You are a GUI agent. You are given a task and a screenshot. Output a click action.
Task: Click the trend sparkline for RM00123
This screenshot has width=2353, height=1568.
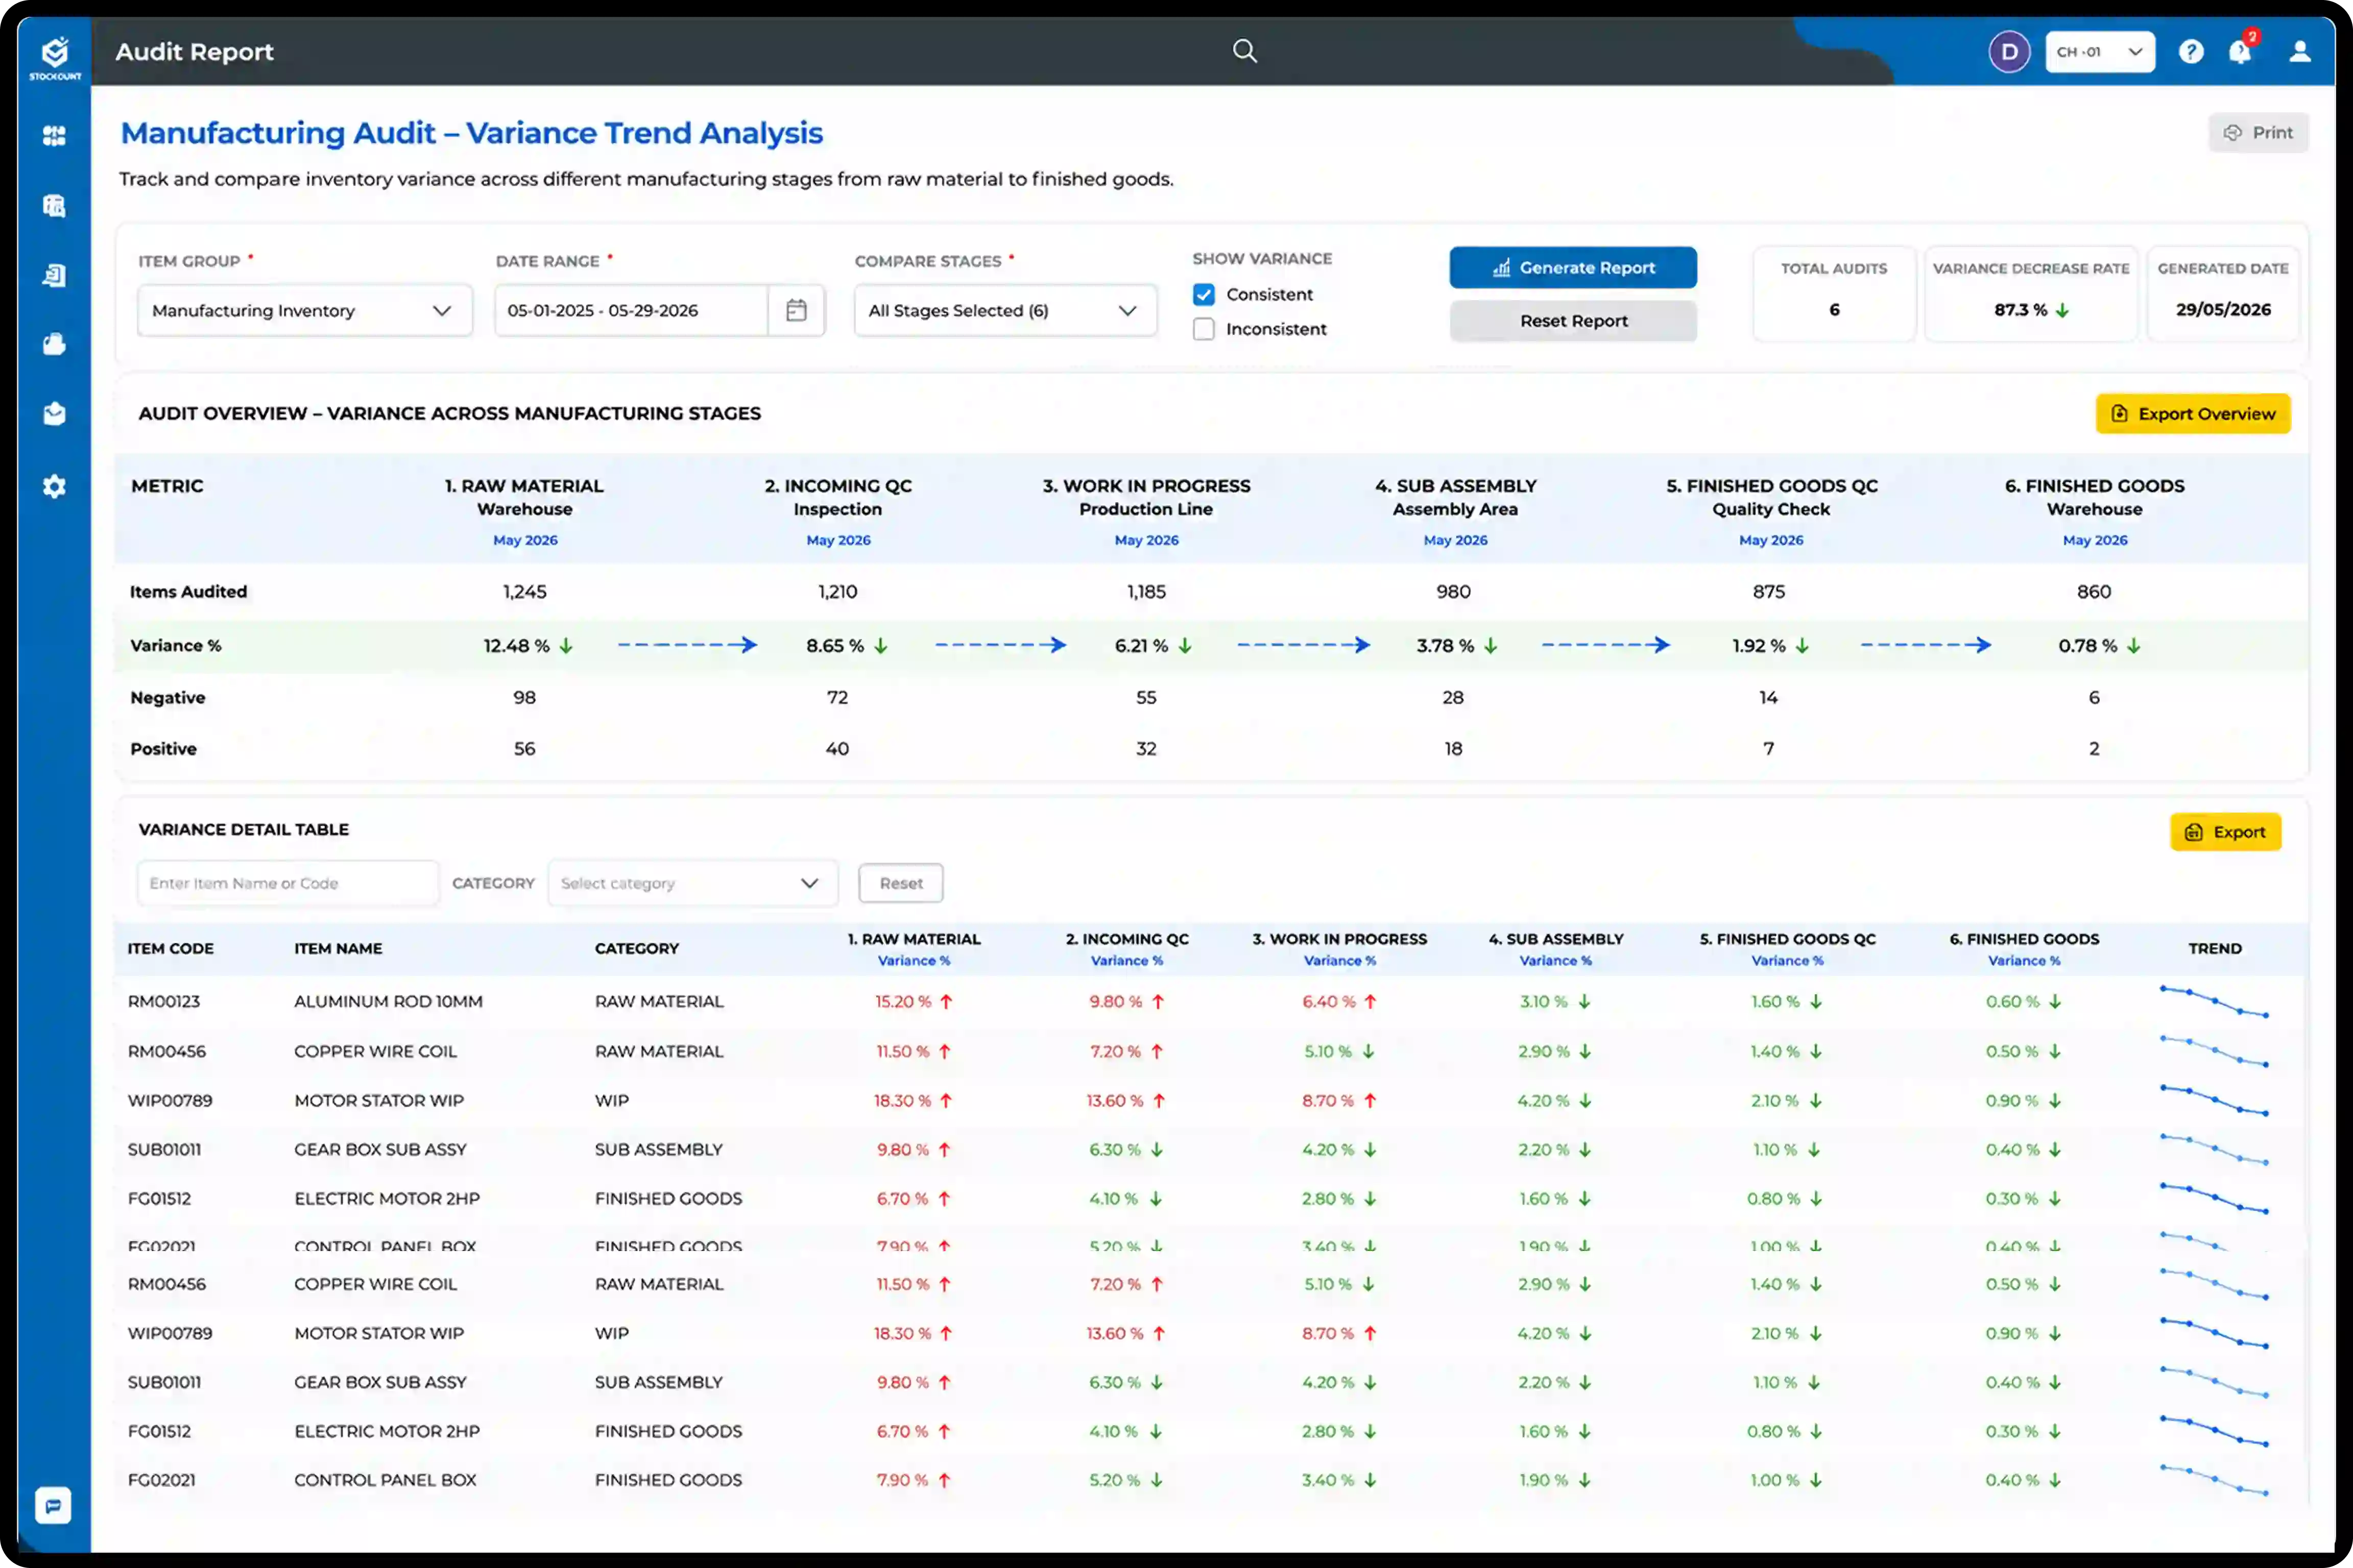tap(2214, 1001)
